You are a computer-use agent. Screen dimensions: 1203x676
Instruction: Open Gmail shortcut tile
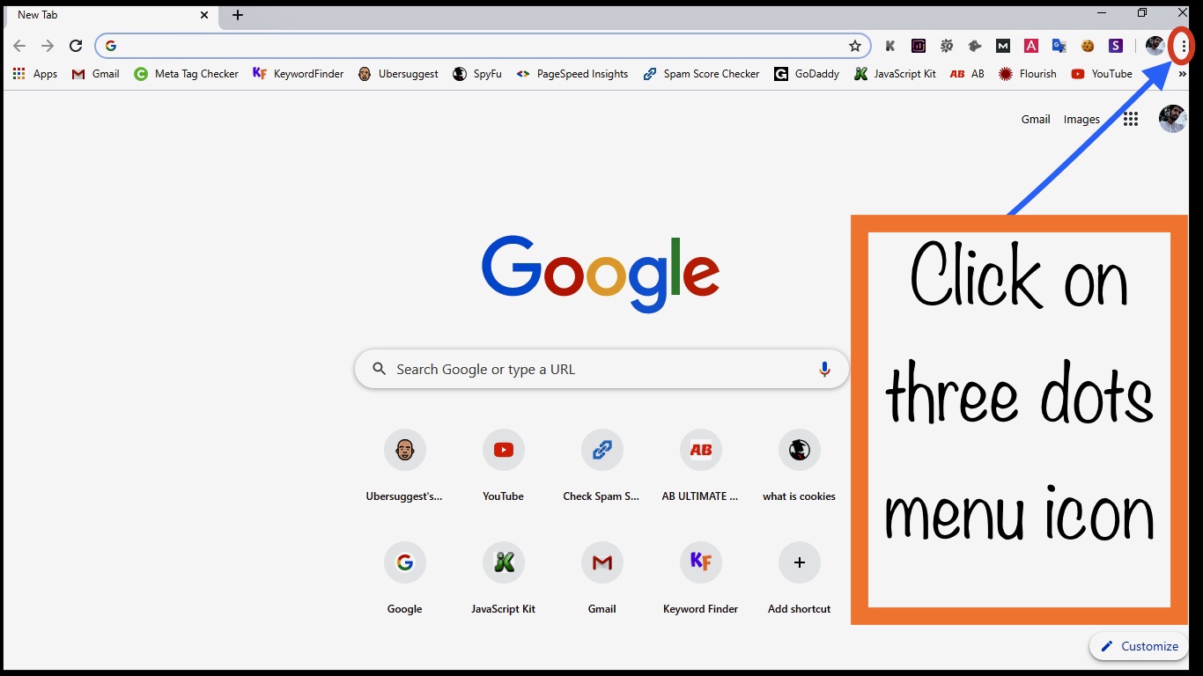(602, 579)
